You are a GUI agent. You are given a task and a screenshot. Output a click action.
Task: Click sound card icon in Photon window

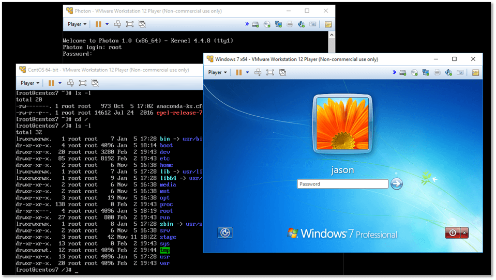click(x=301, y=24)
